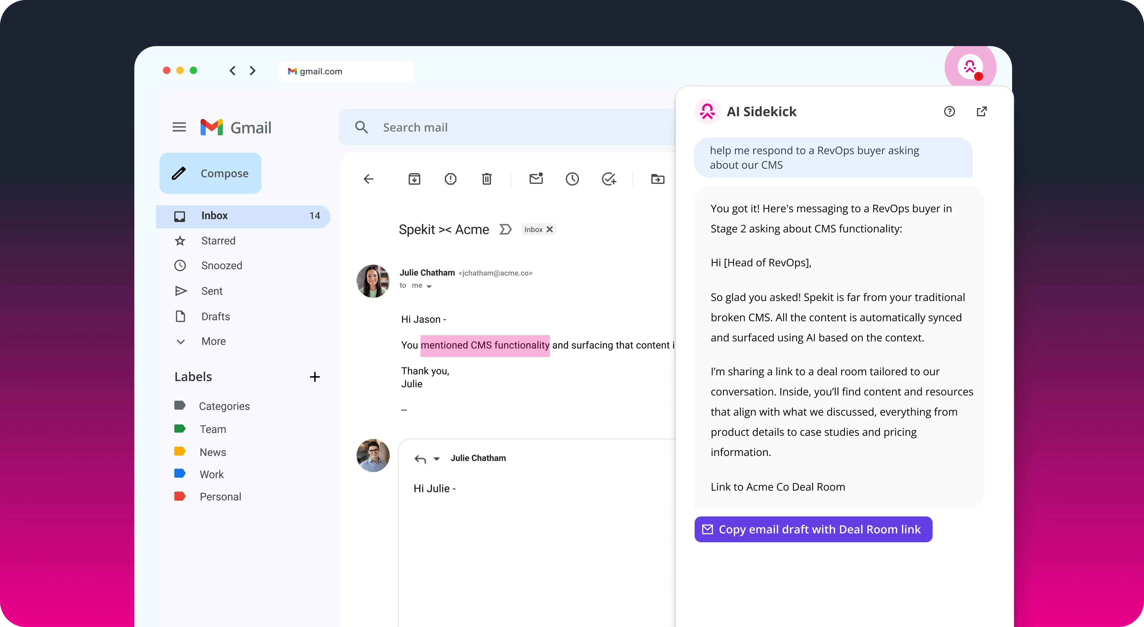Open the Spekit extension icon in browser toolbar
Image resolution: width=1144 pixels, height=627 pixels.
[970, 67]
